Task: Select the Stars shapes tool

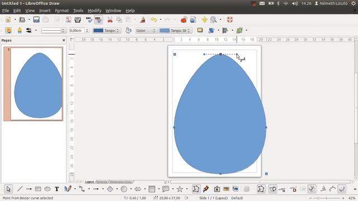Action: [180, 189]
